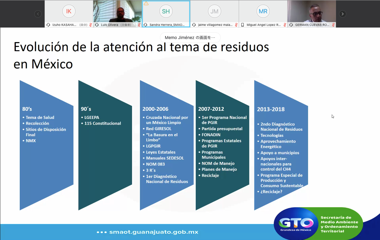Click the 'NMX' bullet

coord(31,141)
